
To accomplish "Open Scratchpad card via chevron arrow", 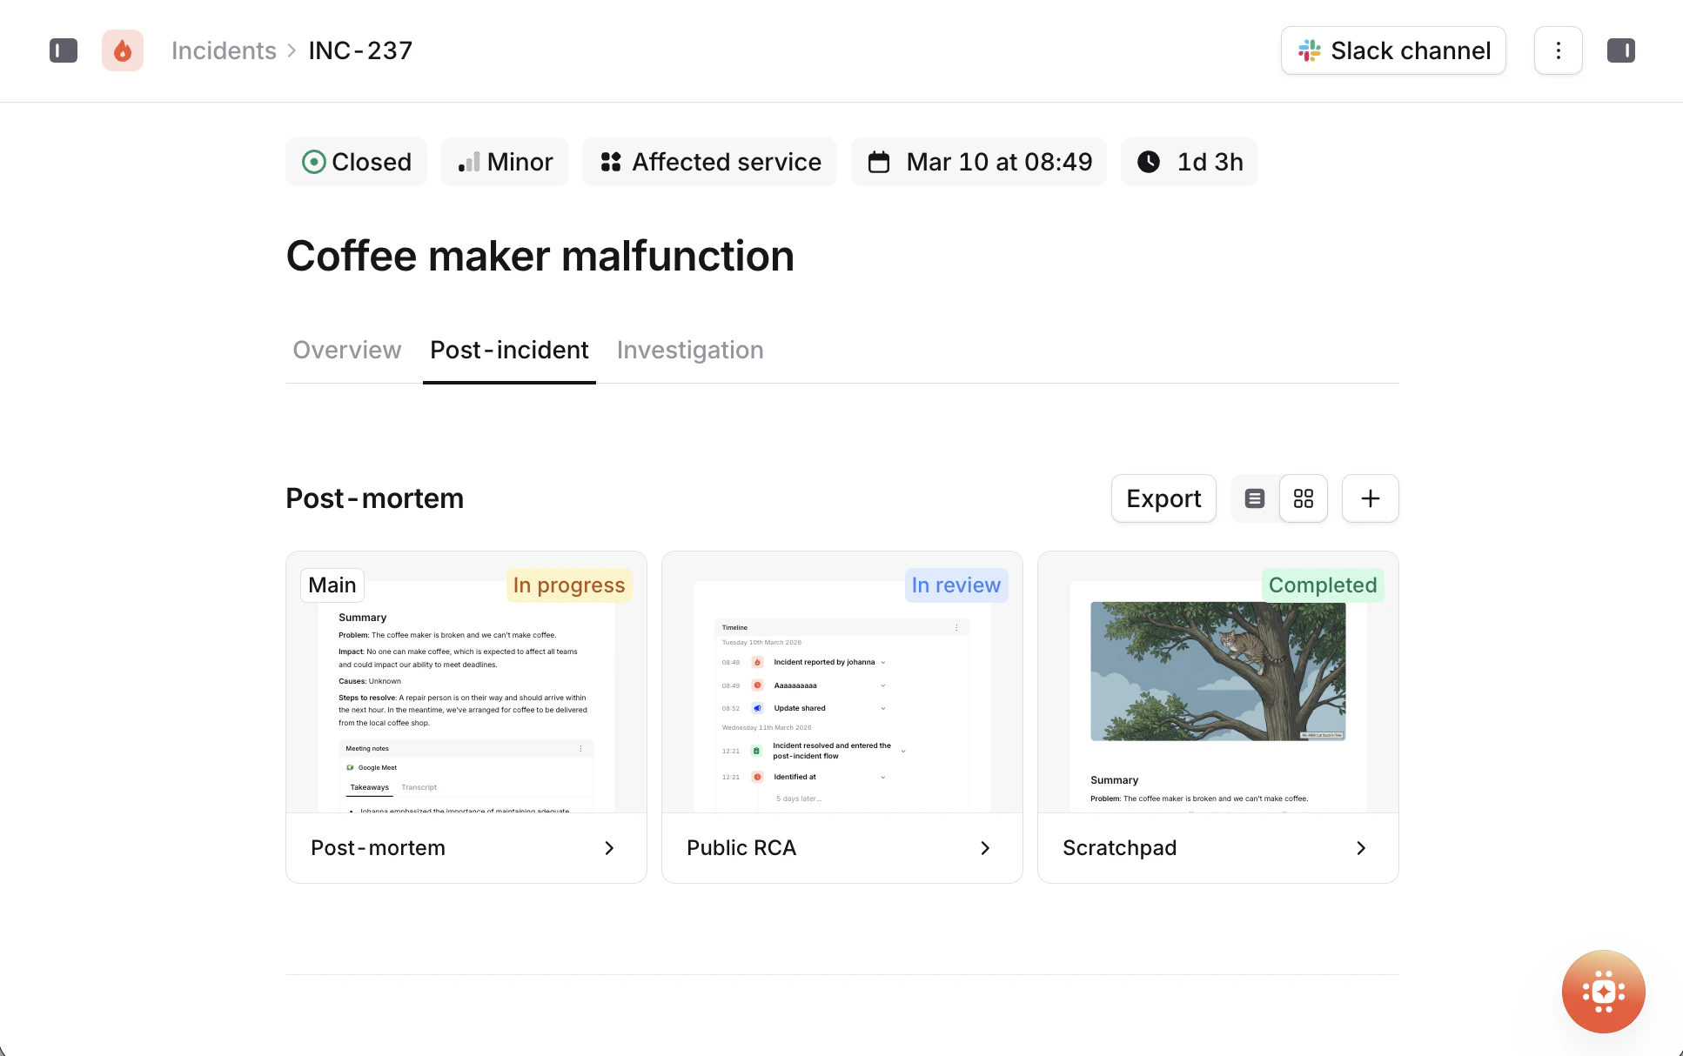I will click(x=1361, y=848).
